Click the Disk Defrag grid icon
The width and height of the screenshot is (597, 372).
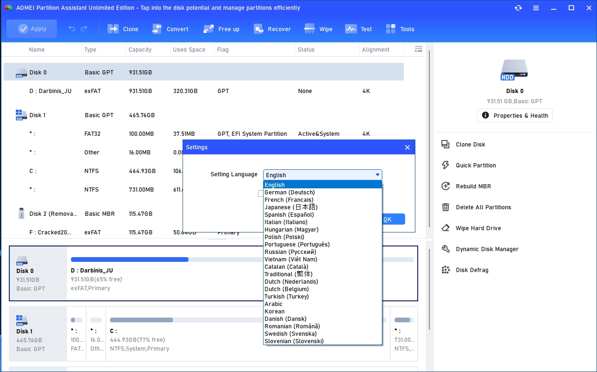446,270
